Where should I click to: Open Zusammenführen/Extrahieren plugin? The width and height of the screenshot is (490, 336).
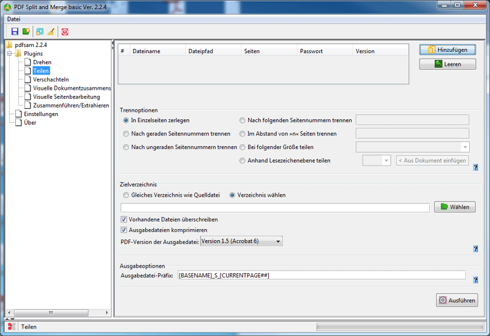[x=71, y=105]
